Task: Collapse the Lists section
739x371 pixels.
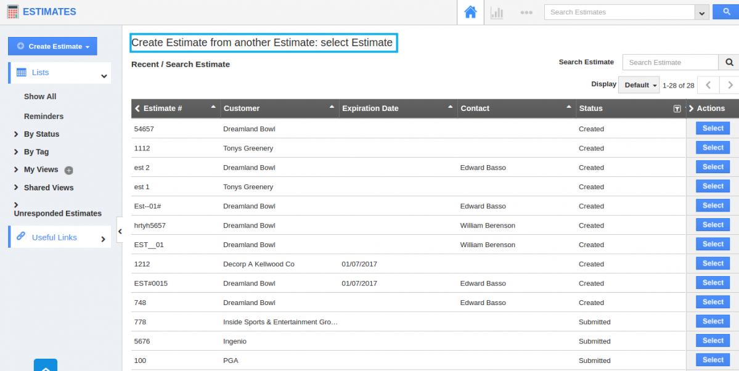Action: (104, 76)
